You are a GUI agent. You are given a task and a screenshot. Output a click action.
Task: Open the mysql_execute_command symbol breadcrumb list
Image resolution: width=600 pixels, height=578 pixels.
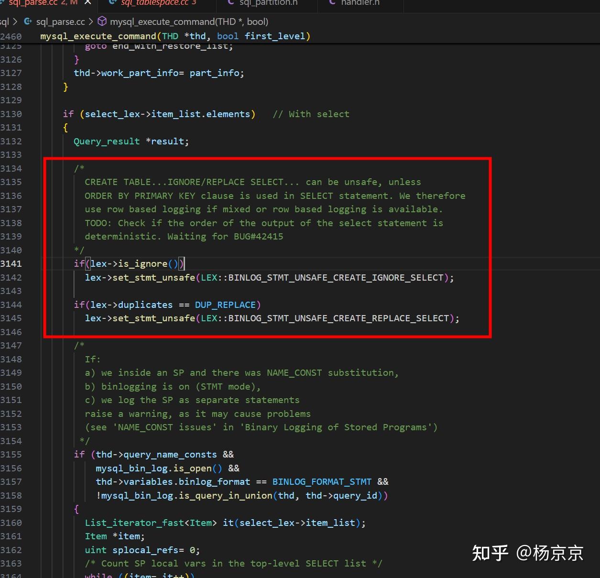[x=189, y=22]
